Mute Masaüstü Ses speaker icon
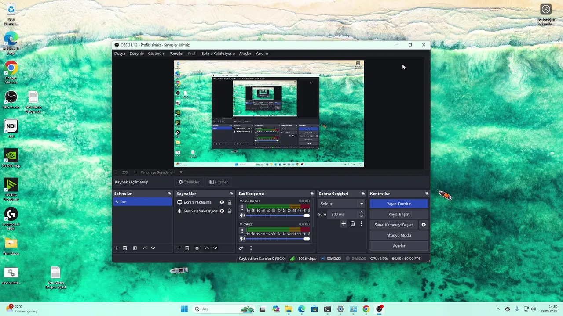The width and height of the screenshot is (563, 316). pyautogui.click(x=242, y=215)
